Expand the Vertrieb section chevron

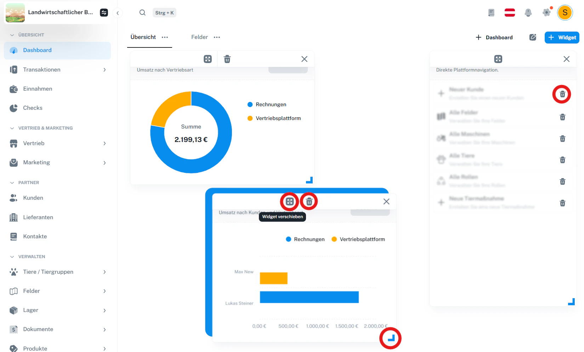104,143
